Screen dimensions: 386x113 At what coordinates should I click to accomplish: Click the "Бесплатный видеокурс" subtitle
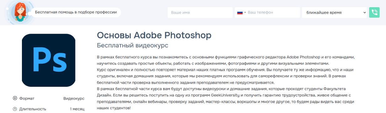pyautogui.click(x=133, y=46)
